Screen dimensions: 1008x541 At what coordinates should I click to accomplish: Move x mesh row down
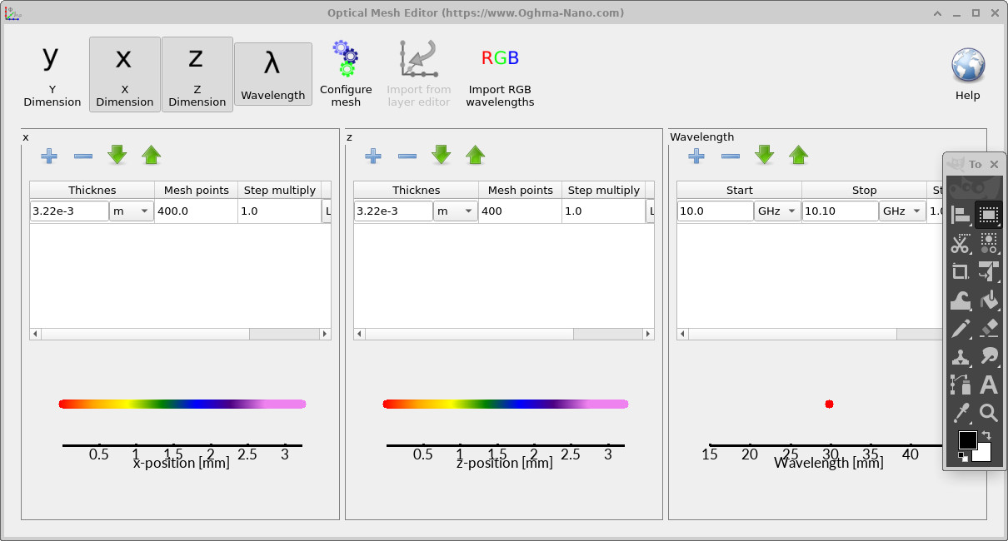tap(117, 155)
